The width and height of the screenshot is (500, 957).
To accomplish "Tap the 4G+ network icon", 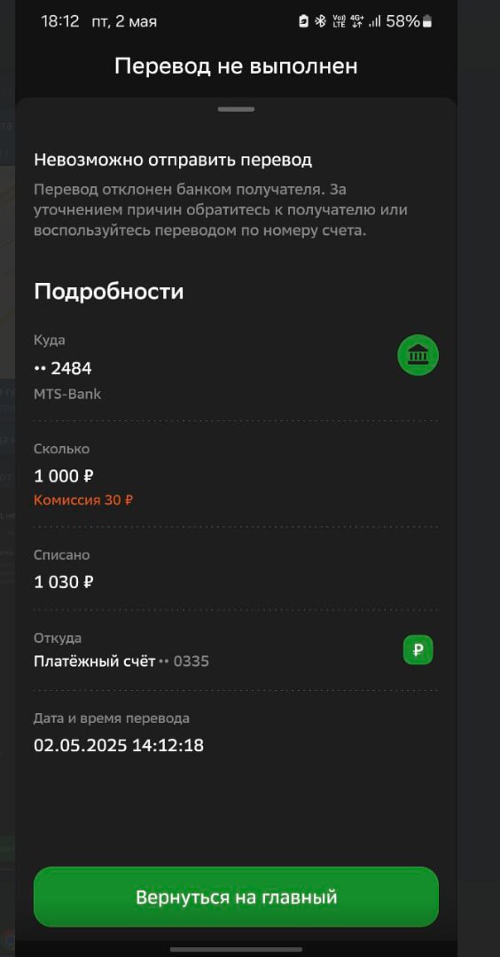I will pos(357,21).
